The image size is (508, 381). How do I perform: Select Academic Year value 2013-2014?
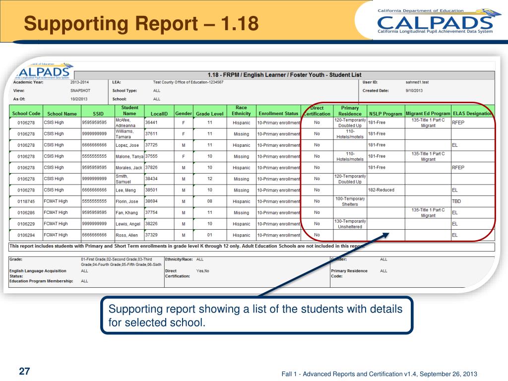point(79,82)
